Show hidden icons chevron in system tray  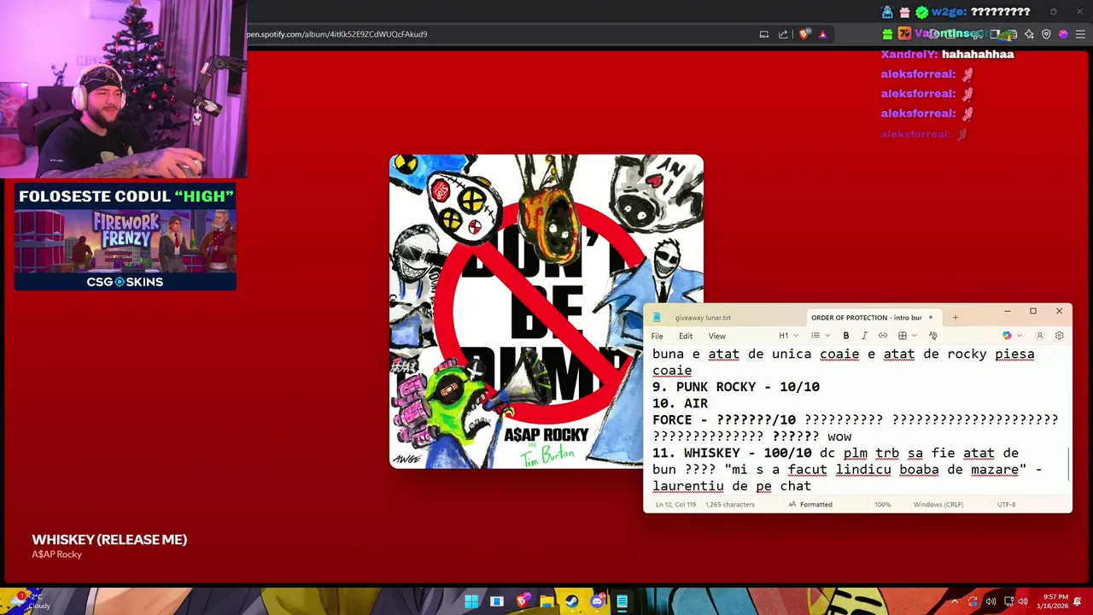click(x=955, y=601)
